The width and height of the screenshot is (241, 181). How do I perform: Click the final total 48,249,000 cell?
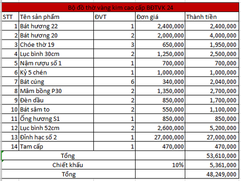(x=212, y=174)
